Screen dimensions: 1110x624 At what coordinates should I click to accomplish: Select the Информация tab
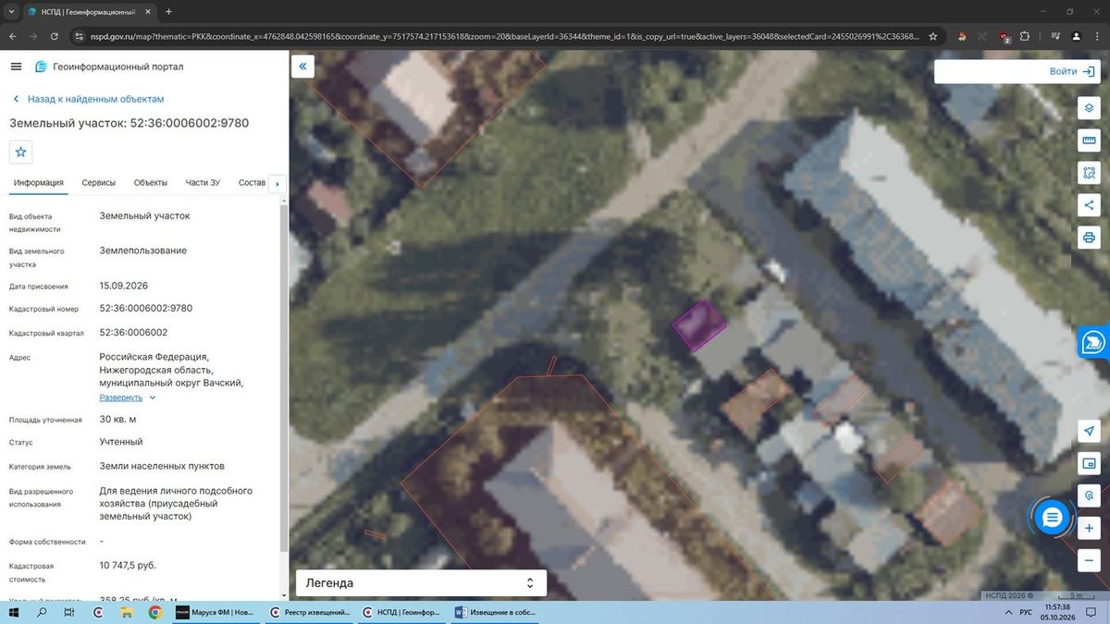tap(39, 183)
